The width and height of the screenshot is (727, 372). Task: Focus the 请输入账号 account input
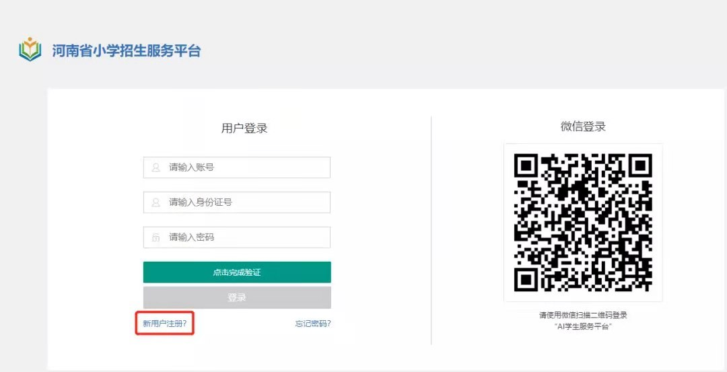point(237,168)
